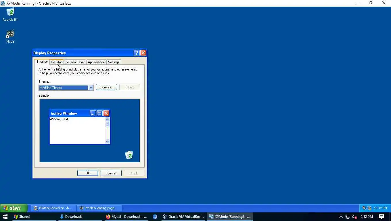Select the Mypal raccoon desktop shortcut

pyautogui.click(x=10, y=36)
